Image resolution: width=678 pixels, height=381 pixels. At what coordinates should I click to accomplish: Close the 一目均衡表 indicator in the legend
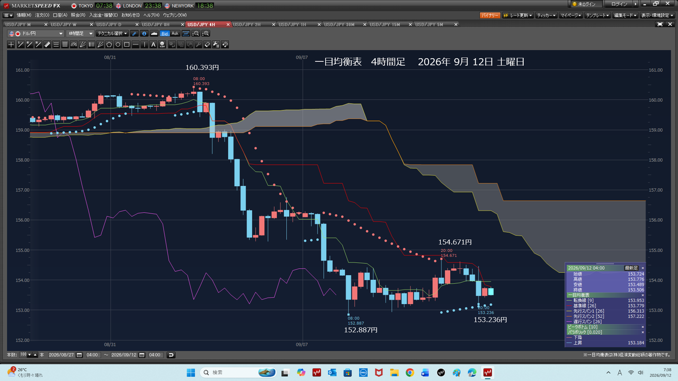[643, 295]
